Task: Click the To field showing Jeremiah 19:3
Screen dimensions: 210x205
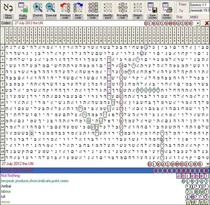Action: coord(199,10)
